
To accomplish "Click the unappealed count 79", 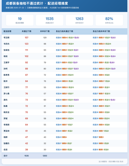I will click(x=45, y=62).
